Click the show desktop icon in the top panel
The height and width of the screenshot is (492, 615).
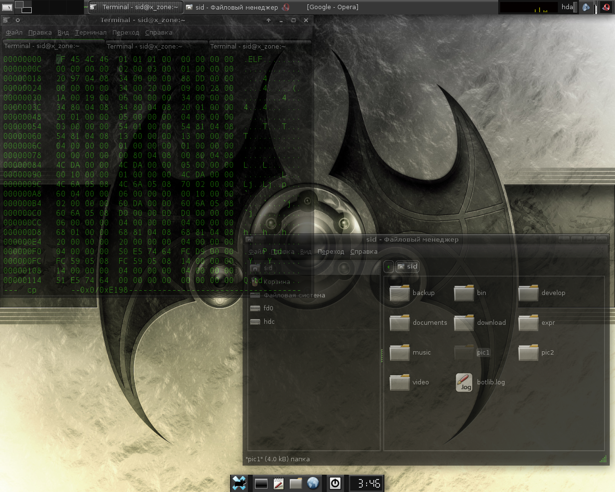coord(7,7)
